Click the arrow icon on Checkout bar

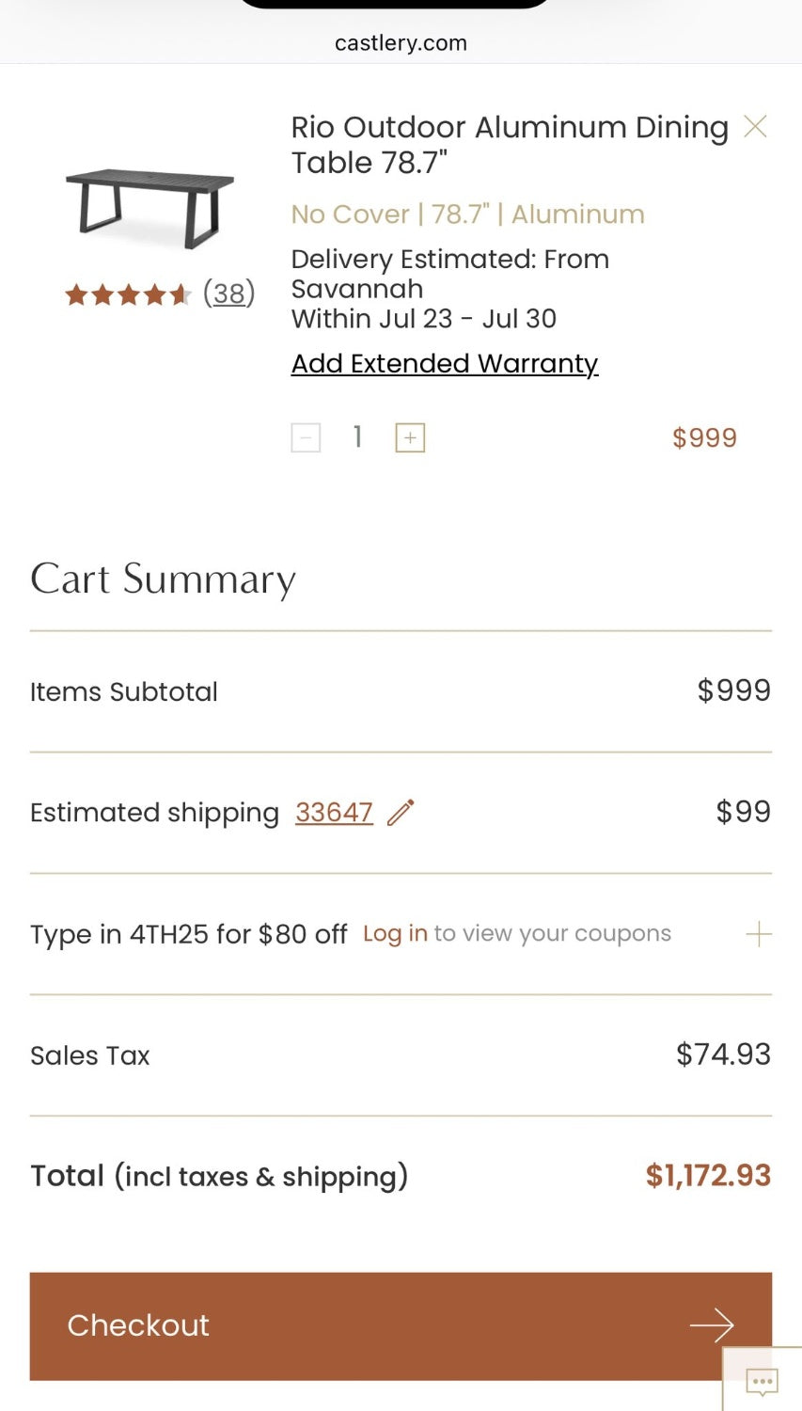(712, 1325)
